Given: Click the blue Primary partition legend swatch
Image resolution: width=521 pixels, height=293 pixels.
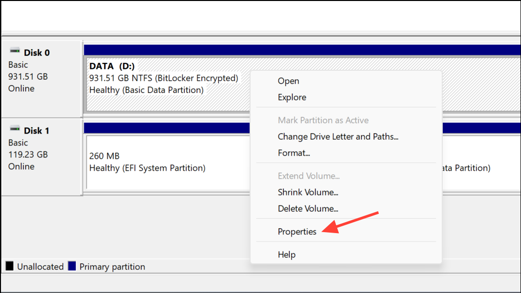Looking at the screenshot, I should (x=72, y=266).
